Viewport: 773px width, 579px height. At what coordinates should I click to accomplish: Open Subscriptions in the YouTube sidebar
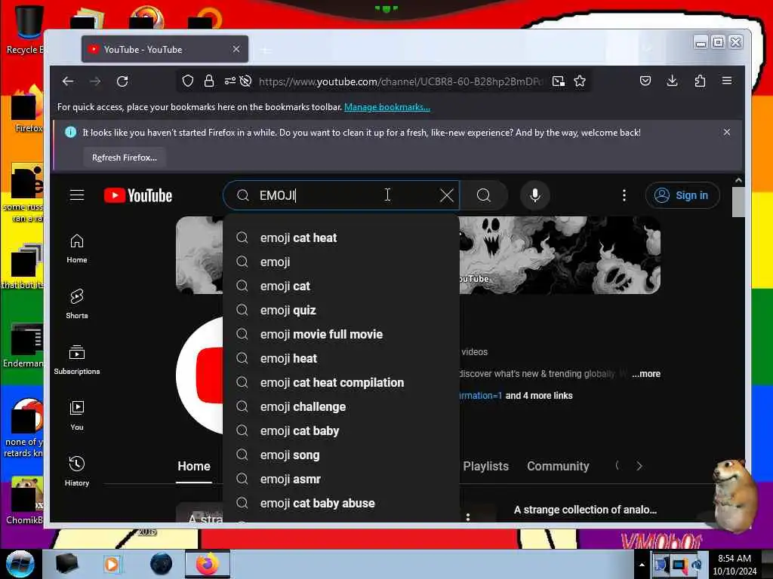(x=77, y=360)
